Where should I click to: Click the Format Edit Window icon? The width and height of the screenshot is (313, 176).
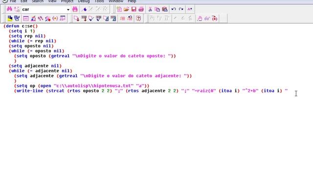point(106,19)
